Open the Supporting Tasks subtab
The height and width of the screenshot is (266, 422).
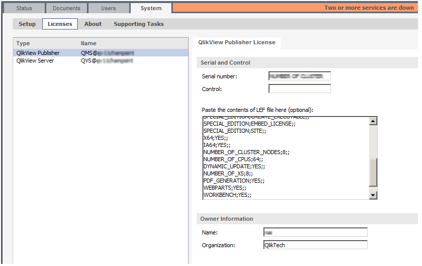click(138, 24)
